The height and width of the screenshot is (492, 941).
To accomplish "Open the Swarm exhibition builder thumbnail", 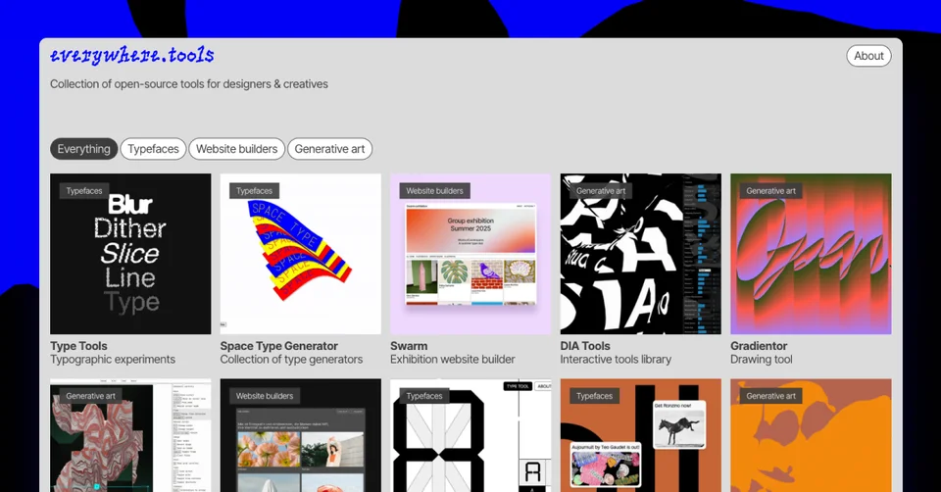I will pyautogui.click(x=470, y=254).
